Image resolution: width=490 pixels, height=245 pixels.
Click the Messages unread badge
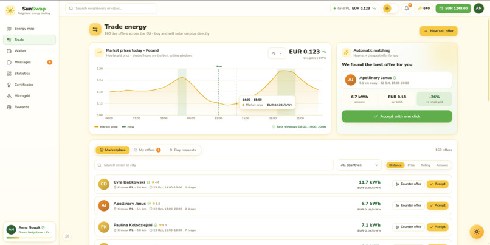pyautogui.click(x=50, y=62)
